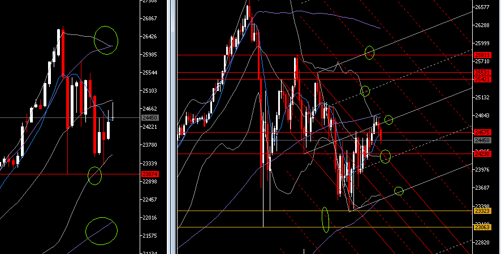The width and height of the screenshot is (501, 254).
Task: Click the 22898 value on left price axis
Action: tap(149, 182)
